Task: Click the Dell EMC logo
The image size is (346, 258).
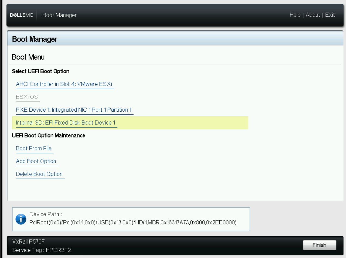Action: (22, 15)
